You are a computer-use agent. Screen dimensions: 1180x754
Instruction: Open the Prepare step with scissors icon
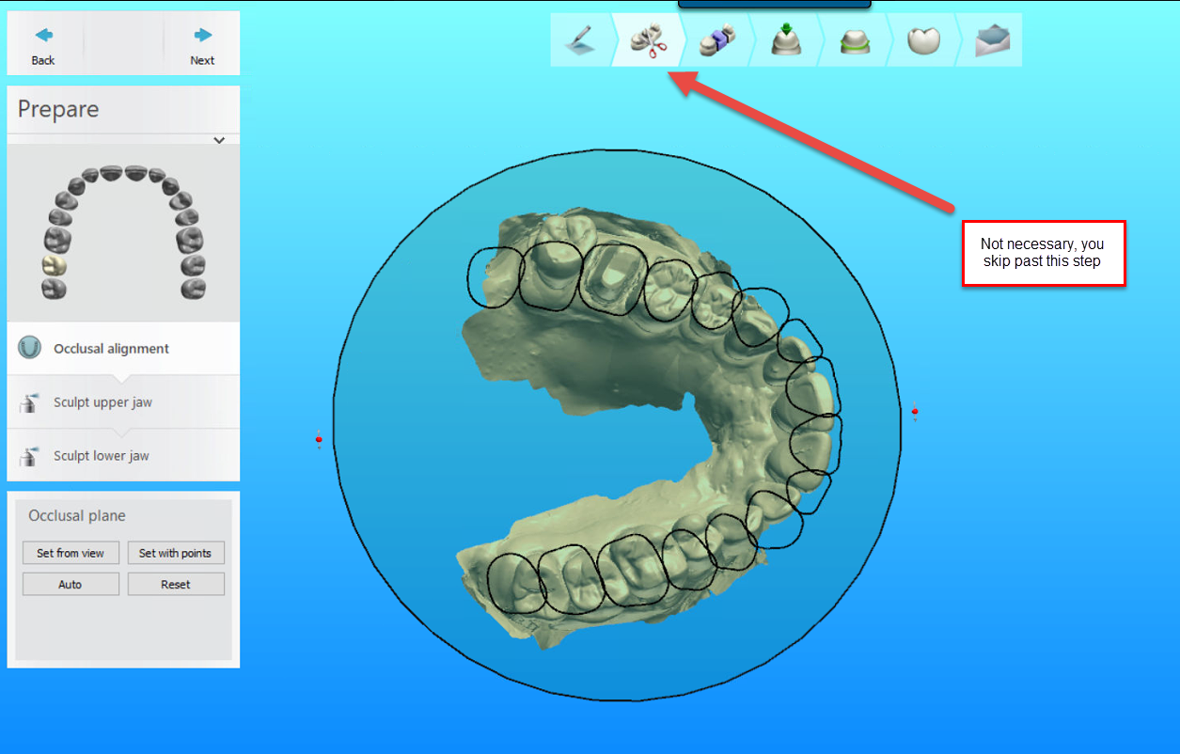pos(649,39)
